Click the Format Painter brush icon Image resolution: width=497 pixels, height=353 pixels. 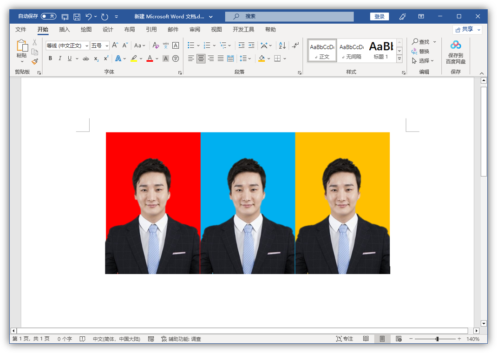(35, 61)
